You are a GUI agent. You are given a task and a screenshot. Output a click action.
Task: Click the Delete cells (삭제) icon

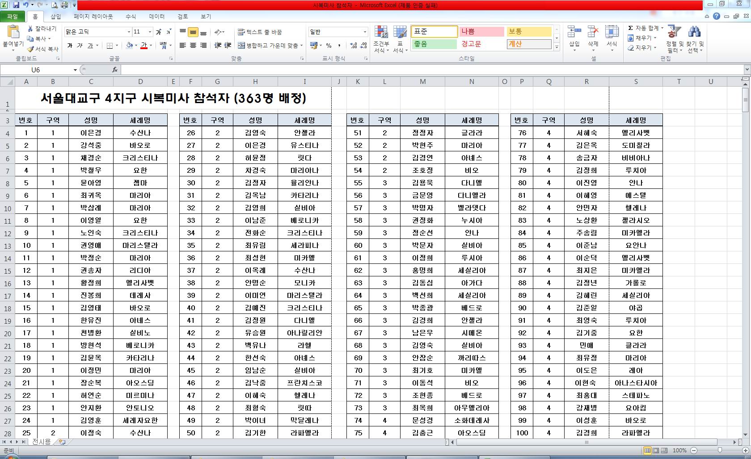click(x=593, y=32)
